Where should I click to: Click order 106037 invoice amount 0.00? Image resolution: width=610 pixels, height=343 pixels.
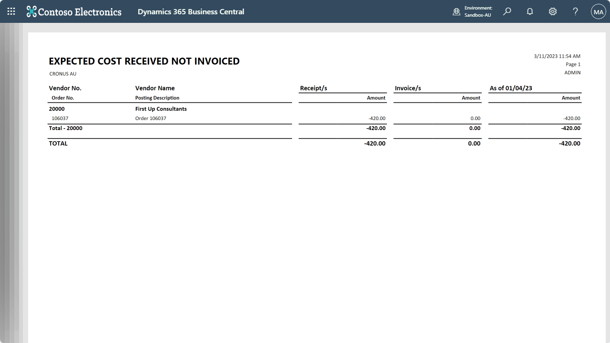click(475, 118)
